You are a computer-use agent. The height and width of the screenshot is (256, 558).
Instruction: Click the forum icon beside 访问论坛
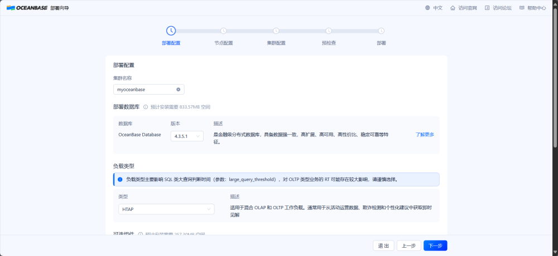pyautogui.click(x=487, y=8)
